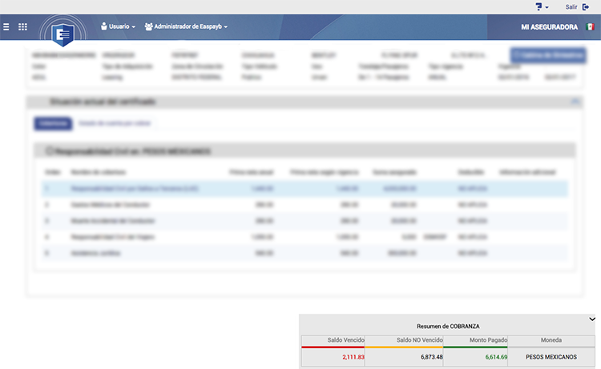Open the Administrador de Easpayb menu
Image resolution: width=601 pixels, height=369 pixels.
coord(186,26)
